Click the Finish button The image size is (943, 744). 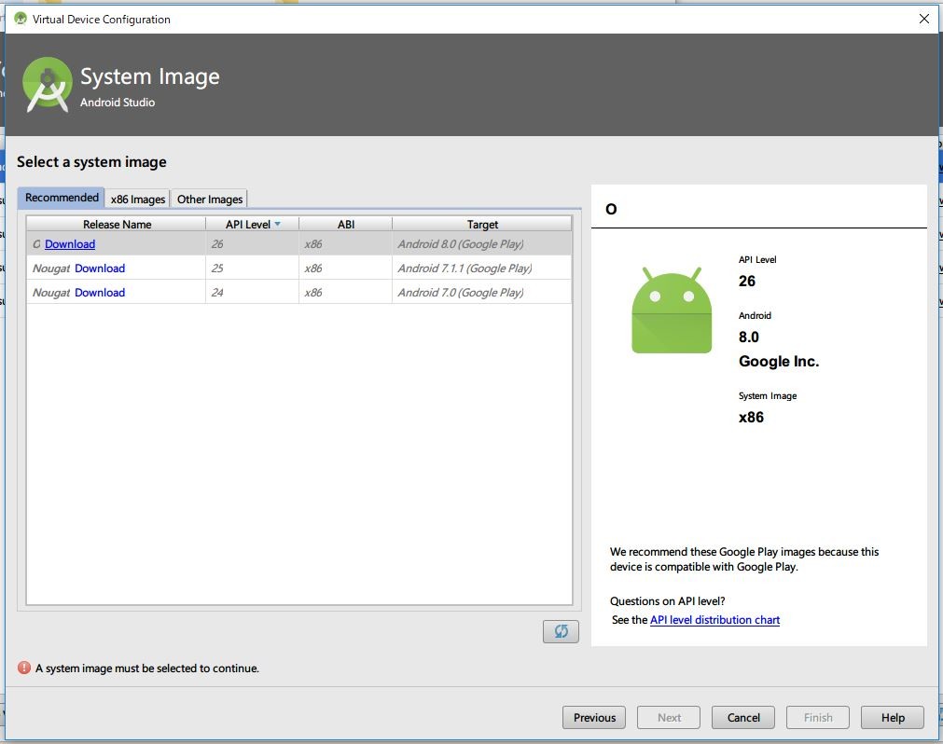(x=818, y=718)
